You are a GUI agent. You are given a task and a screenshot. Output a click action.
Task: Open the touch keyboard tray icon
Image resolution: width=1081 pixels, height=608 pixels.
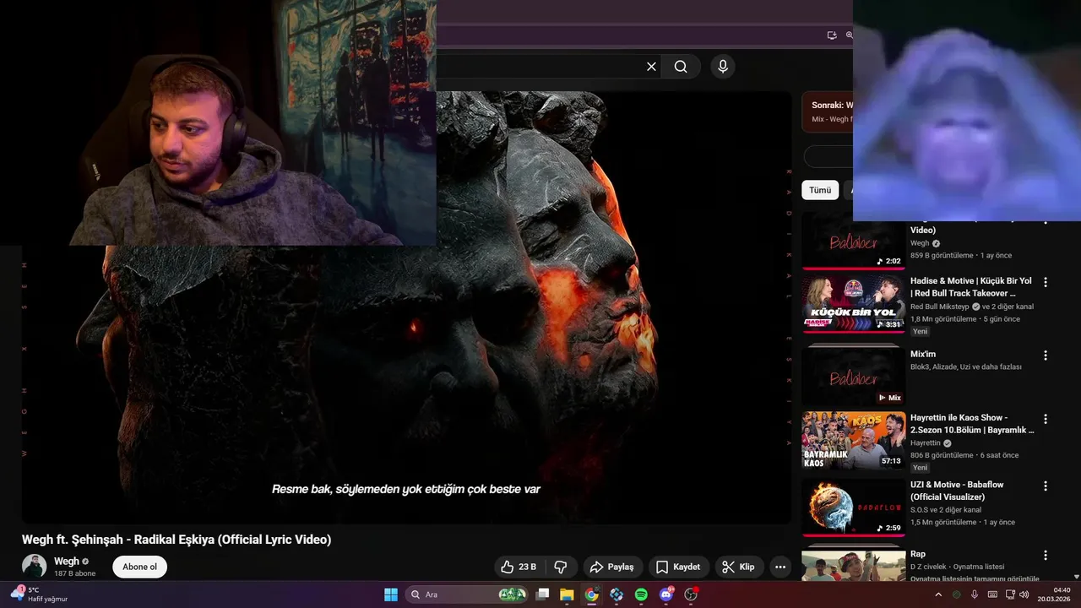pyautogui.click(x=992, y=594)
